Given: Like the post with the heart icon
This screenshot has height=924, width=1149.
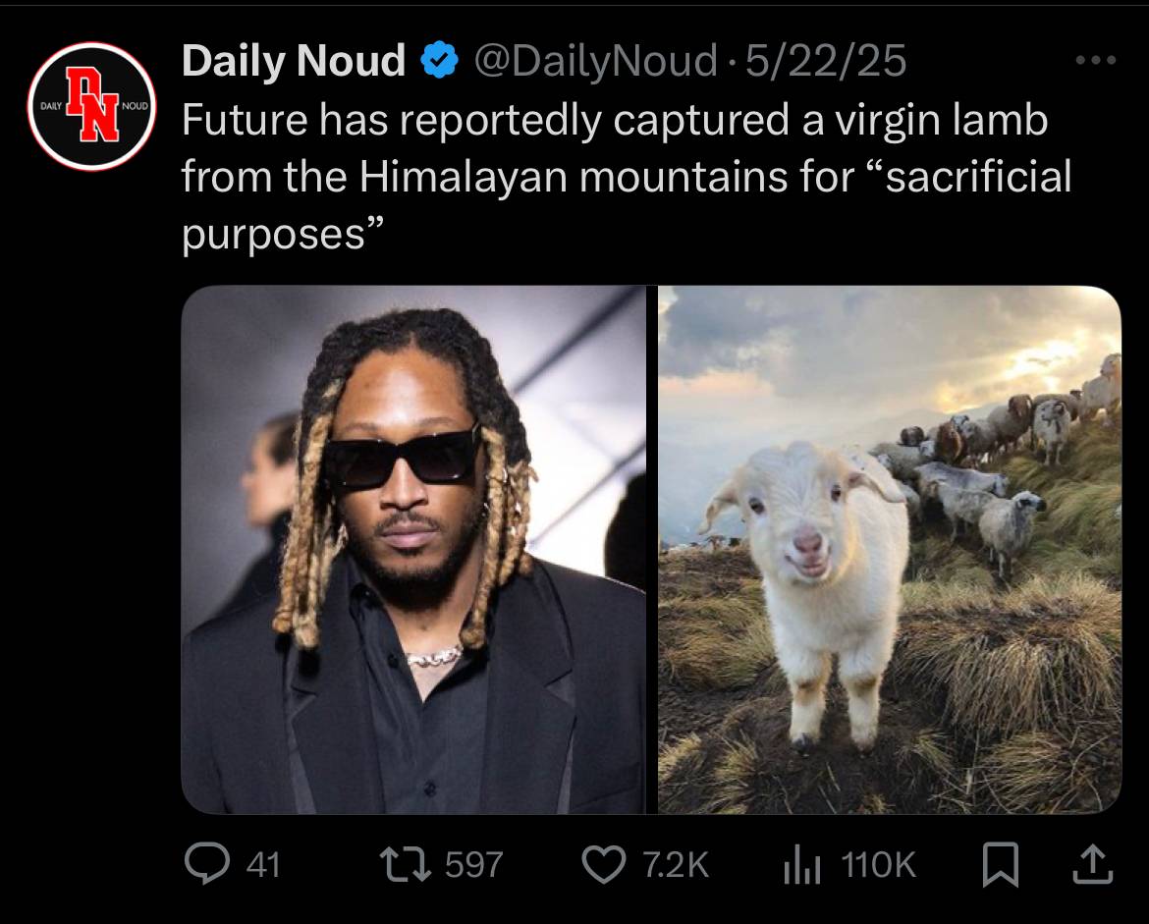Looking at the screenshot, I should pyautogui.click(x=604, y=864).
